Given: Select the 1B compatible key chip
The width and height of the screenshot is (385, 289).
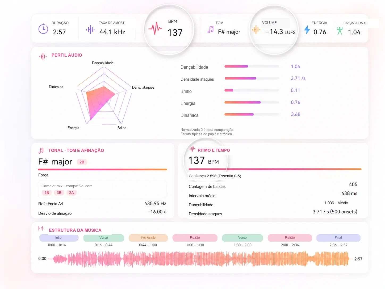Looking at the screenshot, I should [47, 193].
